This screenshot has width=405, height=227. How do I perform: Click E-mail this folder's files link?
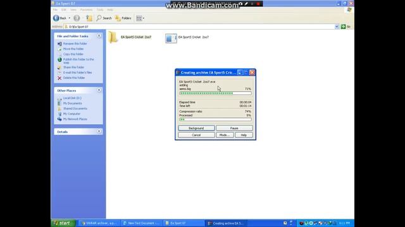click(77, 73)
